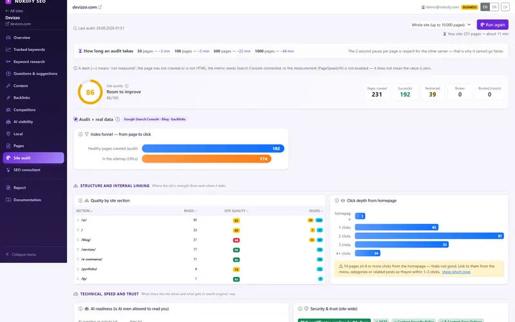Click the In the sitemap bar 174

pyautogui.click(x=207, y=158)
